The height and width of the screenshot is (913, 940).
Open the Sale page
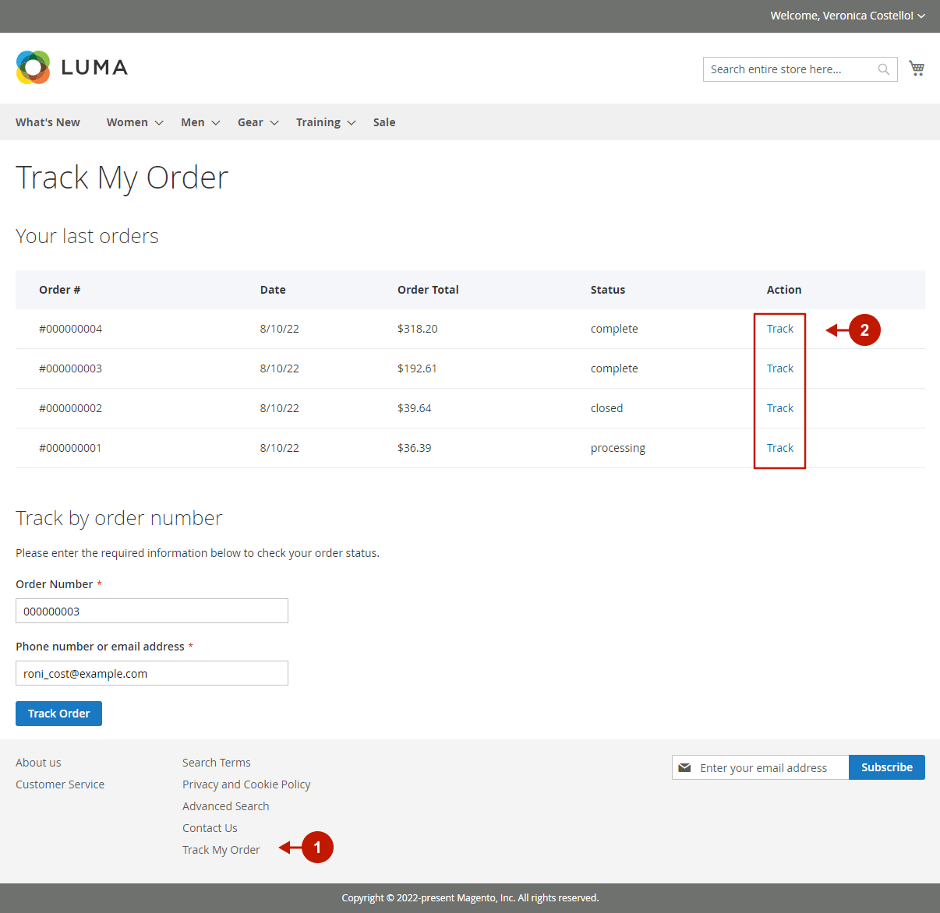384,122
